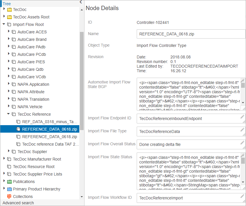Click the tree panel scrollbar thumb
246x206 pixels.
tap(82, 81)
